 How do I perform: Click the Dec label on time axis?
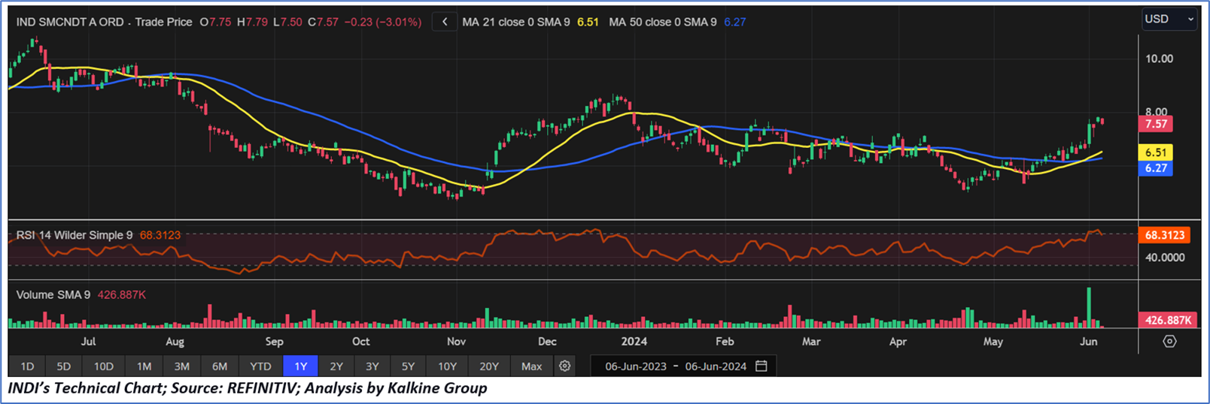click(x=547, y=341)
